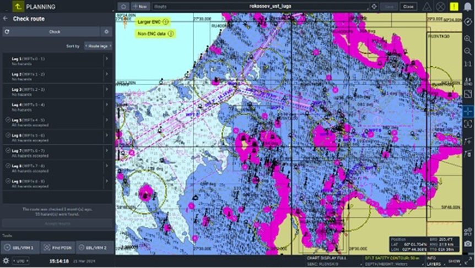Click the PLANNING mode logo icon
The width and height of the screenshot is (475, 268).
18,6
